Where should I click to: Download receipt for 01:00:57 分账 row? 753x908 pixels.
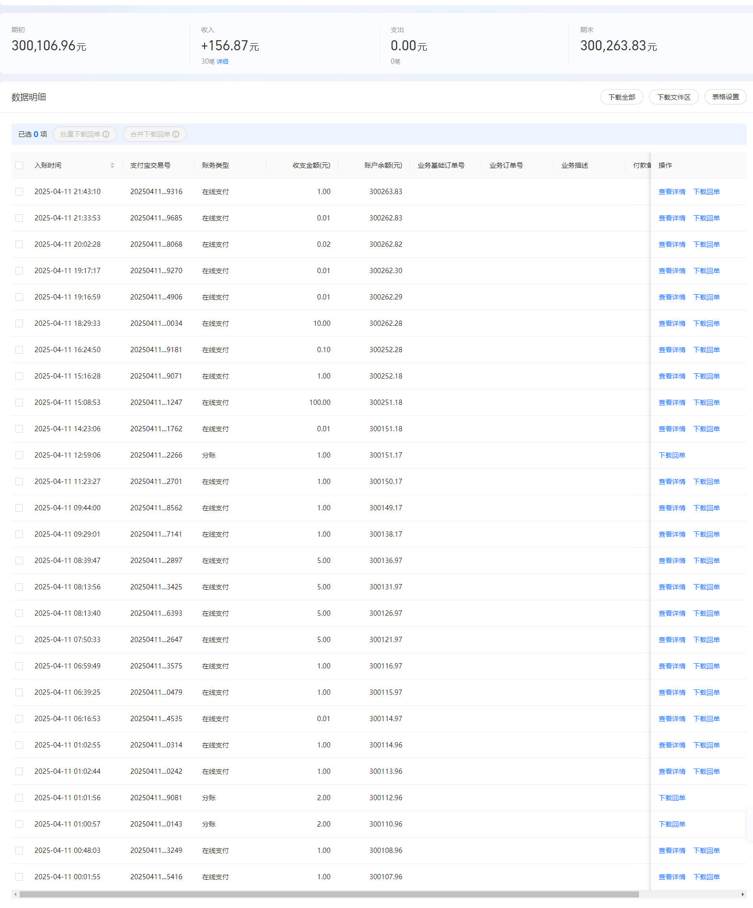[x=672, y=824]
